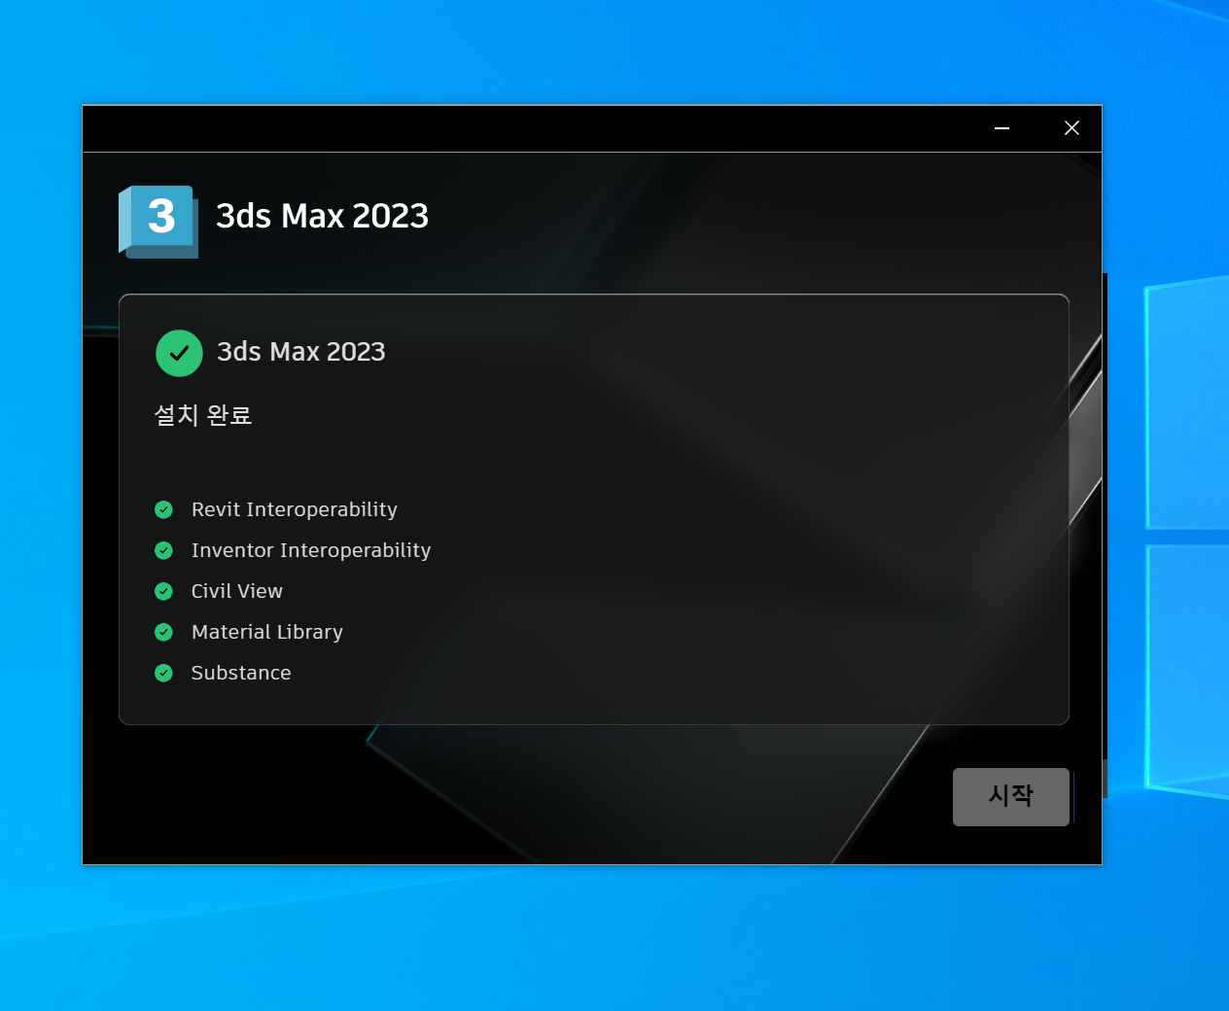
Task: Click the green check next to Civil View
Action: pos(163,591)
